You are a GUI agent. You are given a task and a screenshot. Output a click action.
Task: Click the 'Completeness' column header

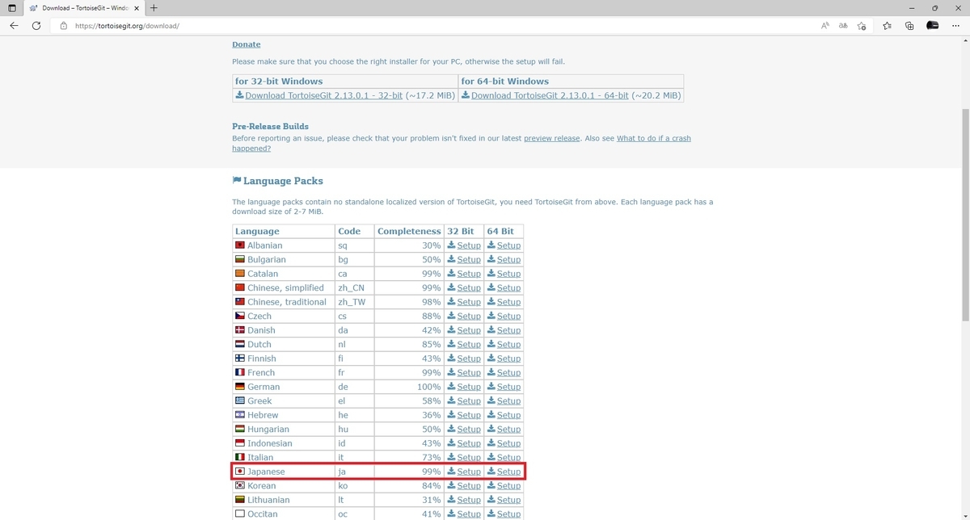[x=409, y=231]
